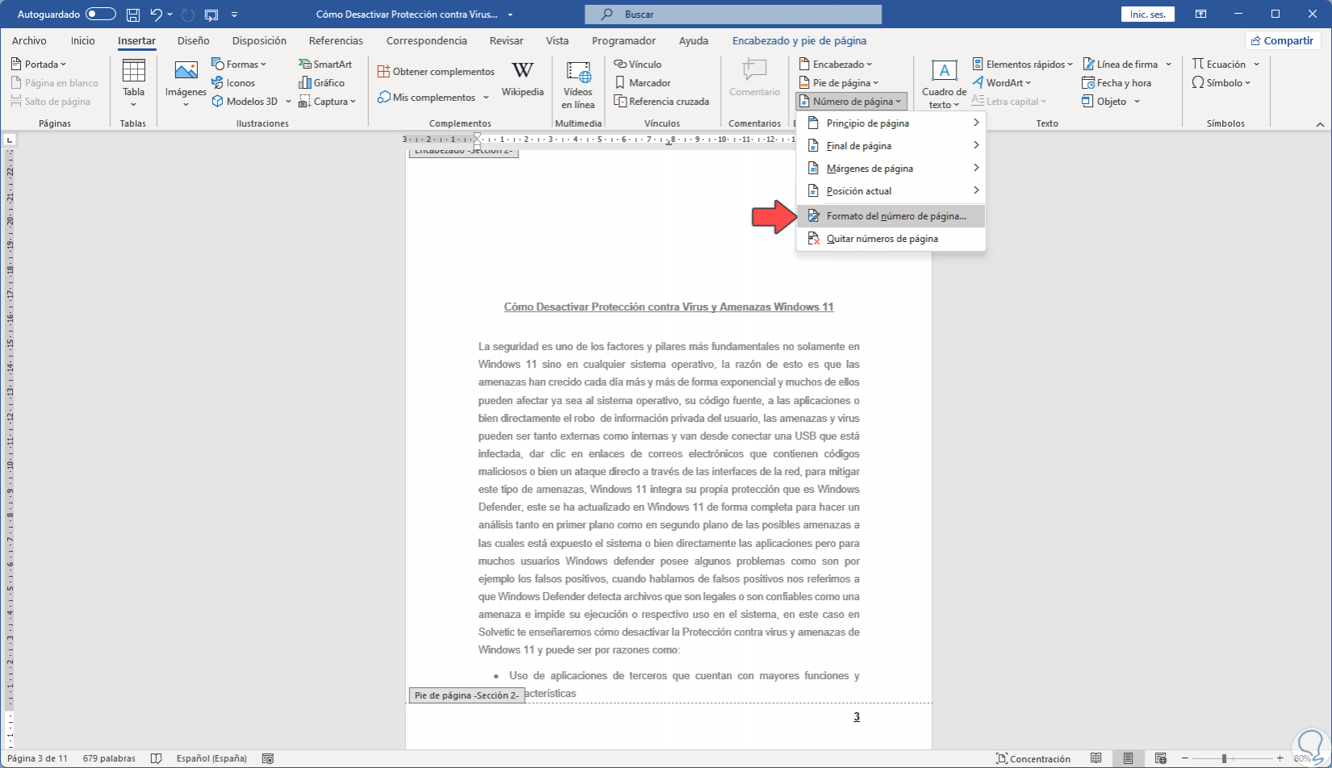Open the Disposición tab
1332x768 pixels.
pos(259,41)
